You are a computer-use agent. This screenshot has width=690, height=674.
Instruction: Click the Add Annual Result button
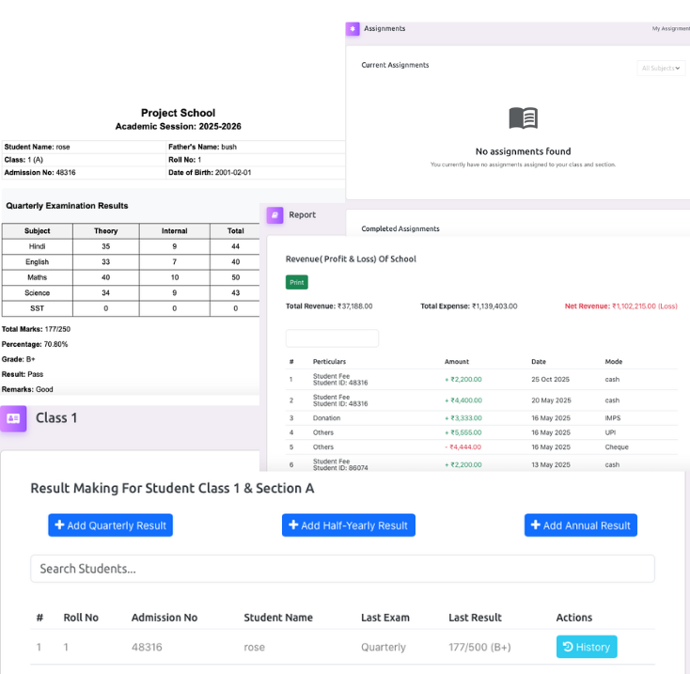580,525
